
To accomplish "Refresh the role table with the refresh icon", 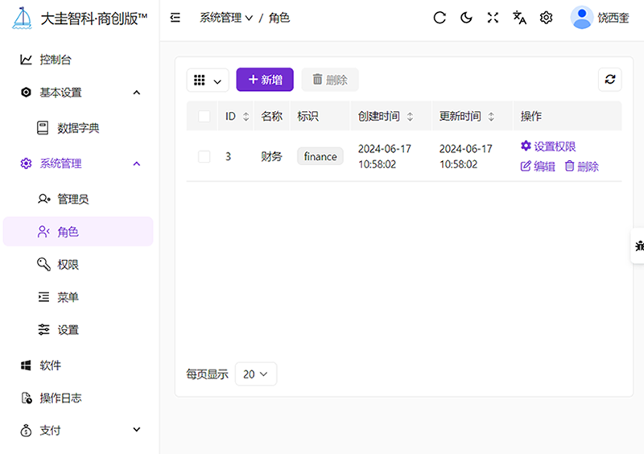I will tap(609, 80).
